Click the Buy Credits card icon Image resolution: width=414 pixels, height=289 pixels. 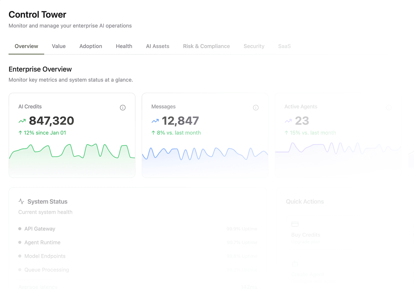coord(295,224)
